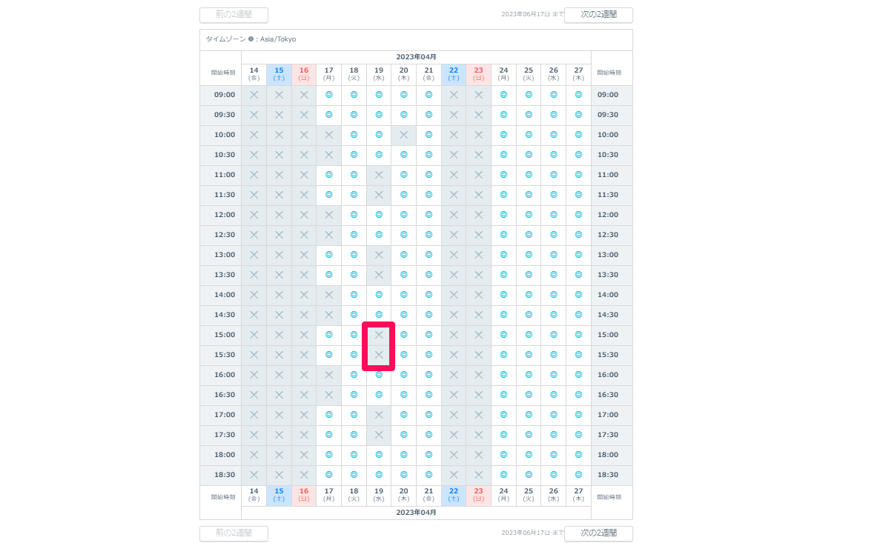
Task: Click unavailable X on April 20 at 10:00
Action: tap(403, 135)
